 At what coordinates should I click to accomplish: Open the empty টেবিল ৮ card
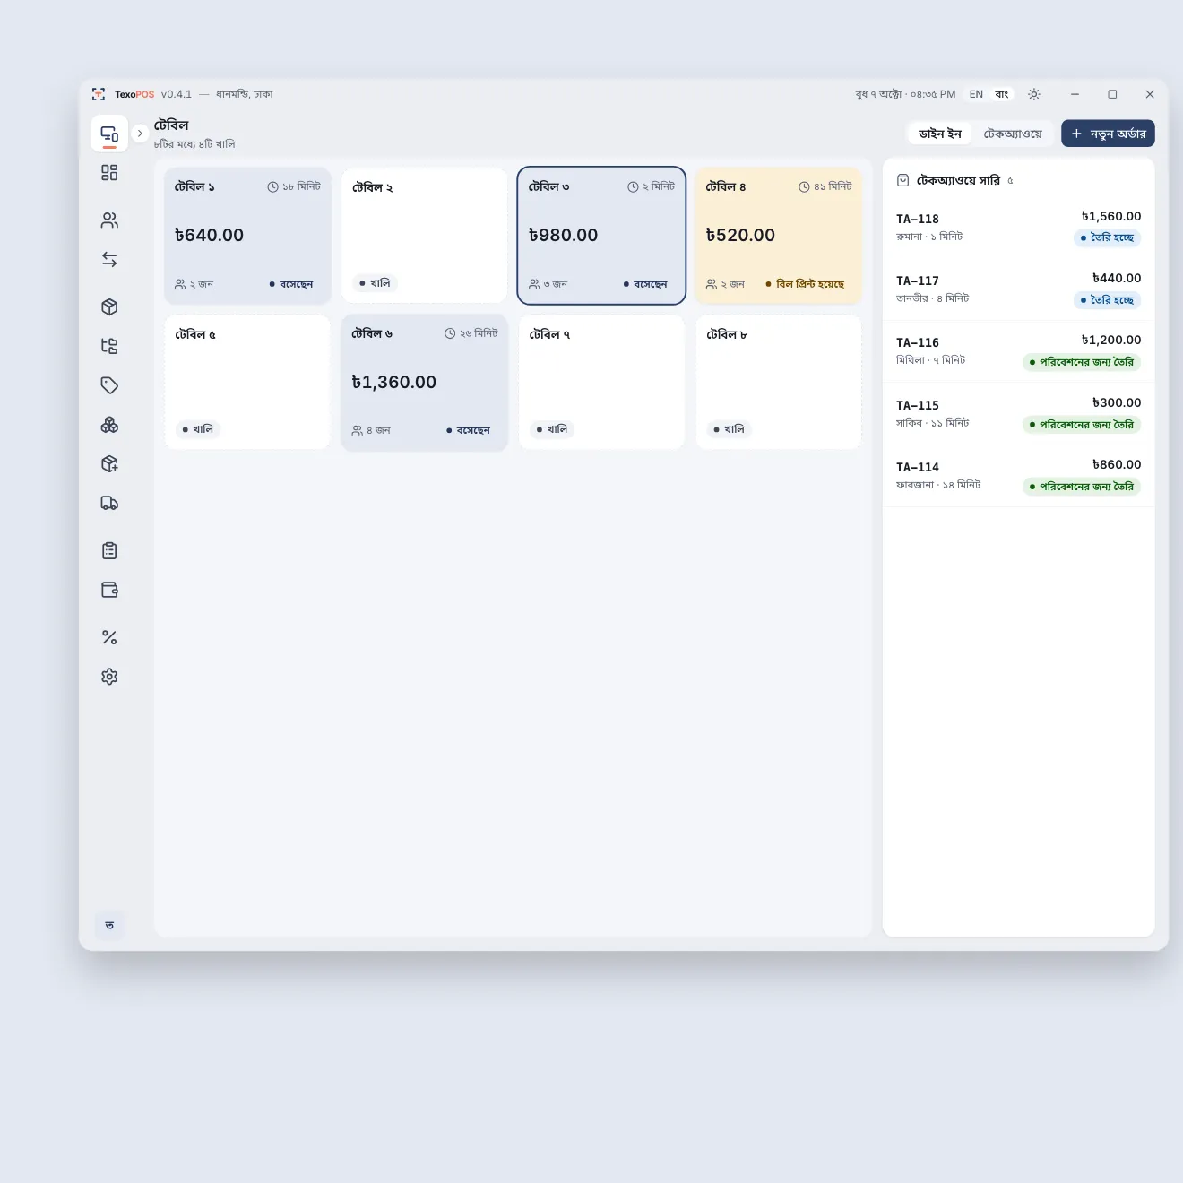(779, 382)
